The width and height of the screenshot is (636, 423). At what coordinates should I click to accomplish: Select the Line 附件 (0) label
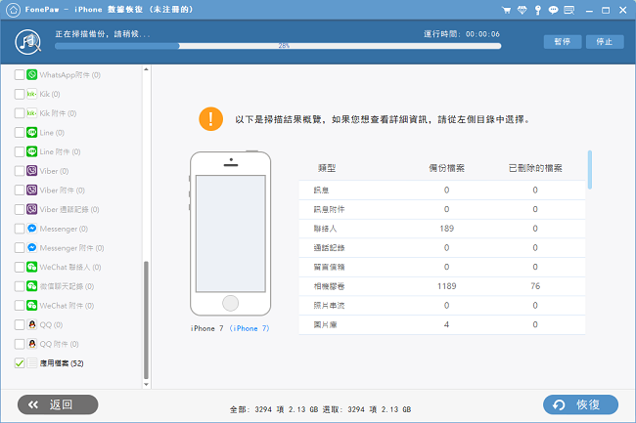click(60, 151)
